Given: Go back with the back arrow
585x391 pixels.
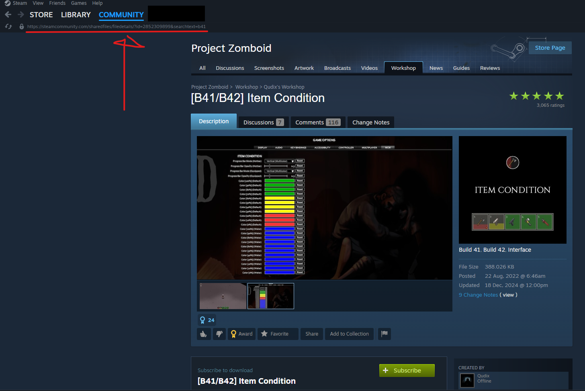Looking at the screenshot, I should (x=8, y=15).
